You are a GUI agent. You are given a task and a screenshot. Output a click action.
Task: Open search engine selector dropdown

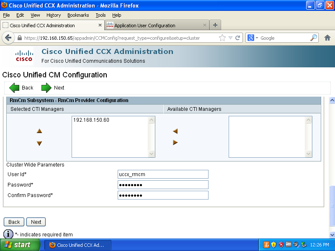pos(257,38)
